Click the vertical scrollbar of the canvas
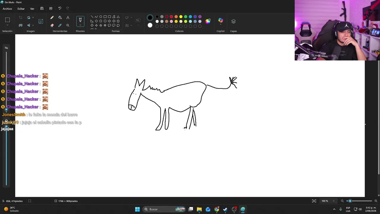This screenshot has height=214, width=380. coord(379,117)
